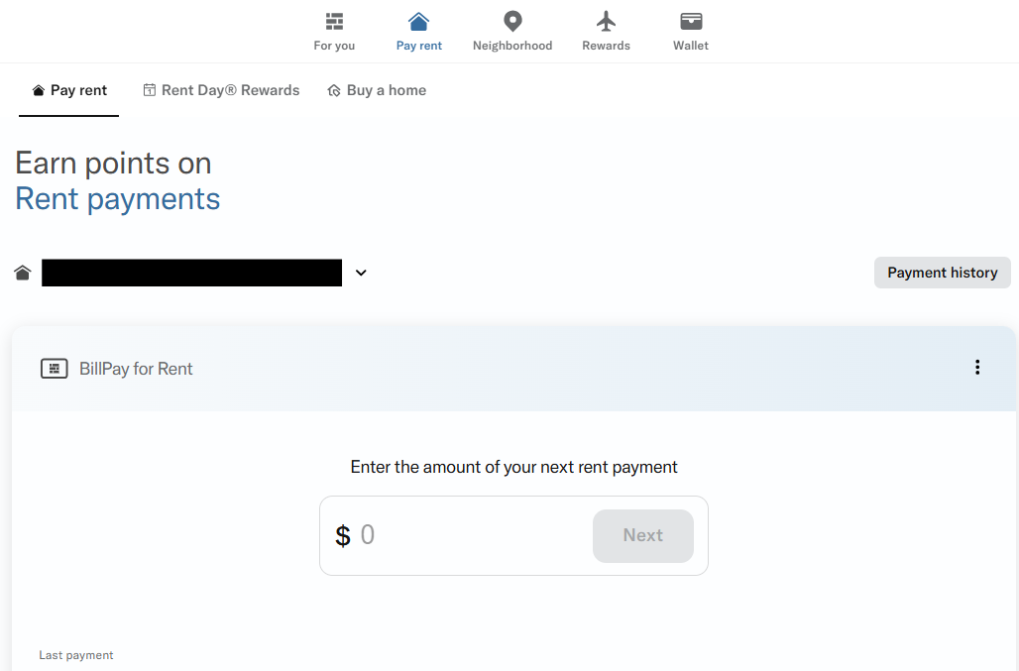Switch to the Buy a home tab

coord(377,90)
